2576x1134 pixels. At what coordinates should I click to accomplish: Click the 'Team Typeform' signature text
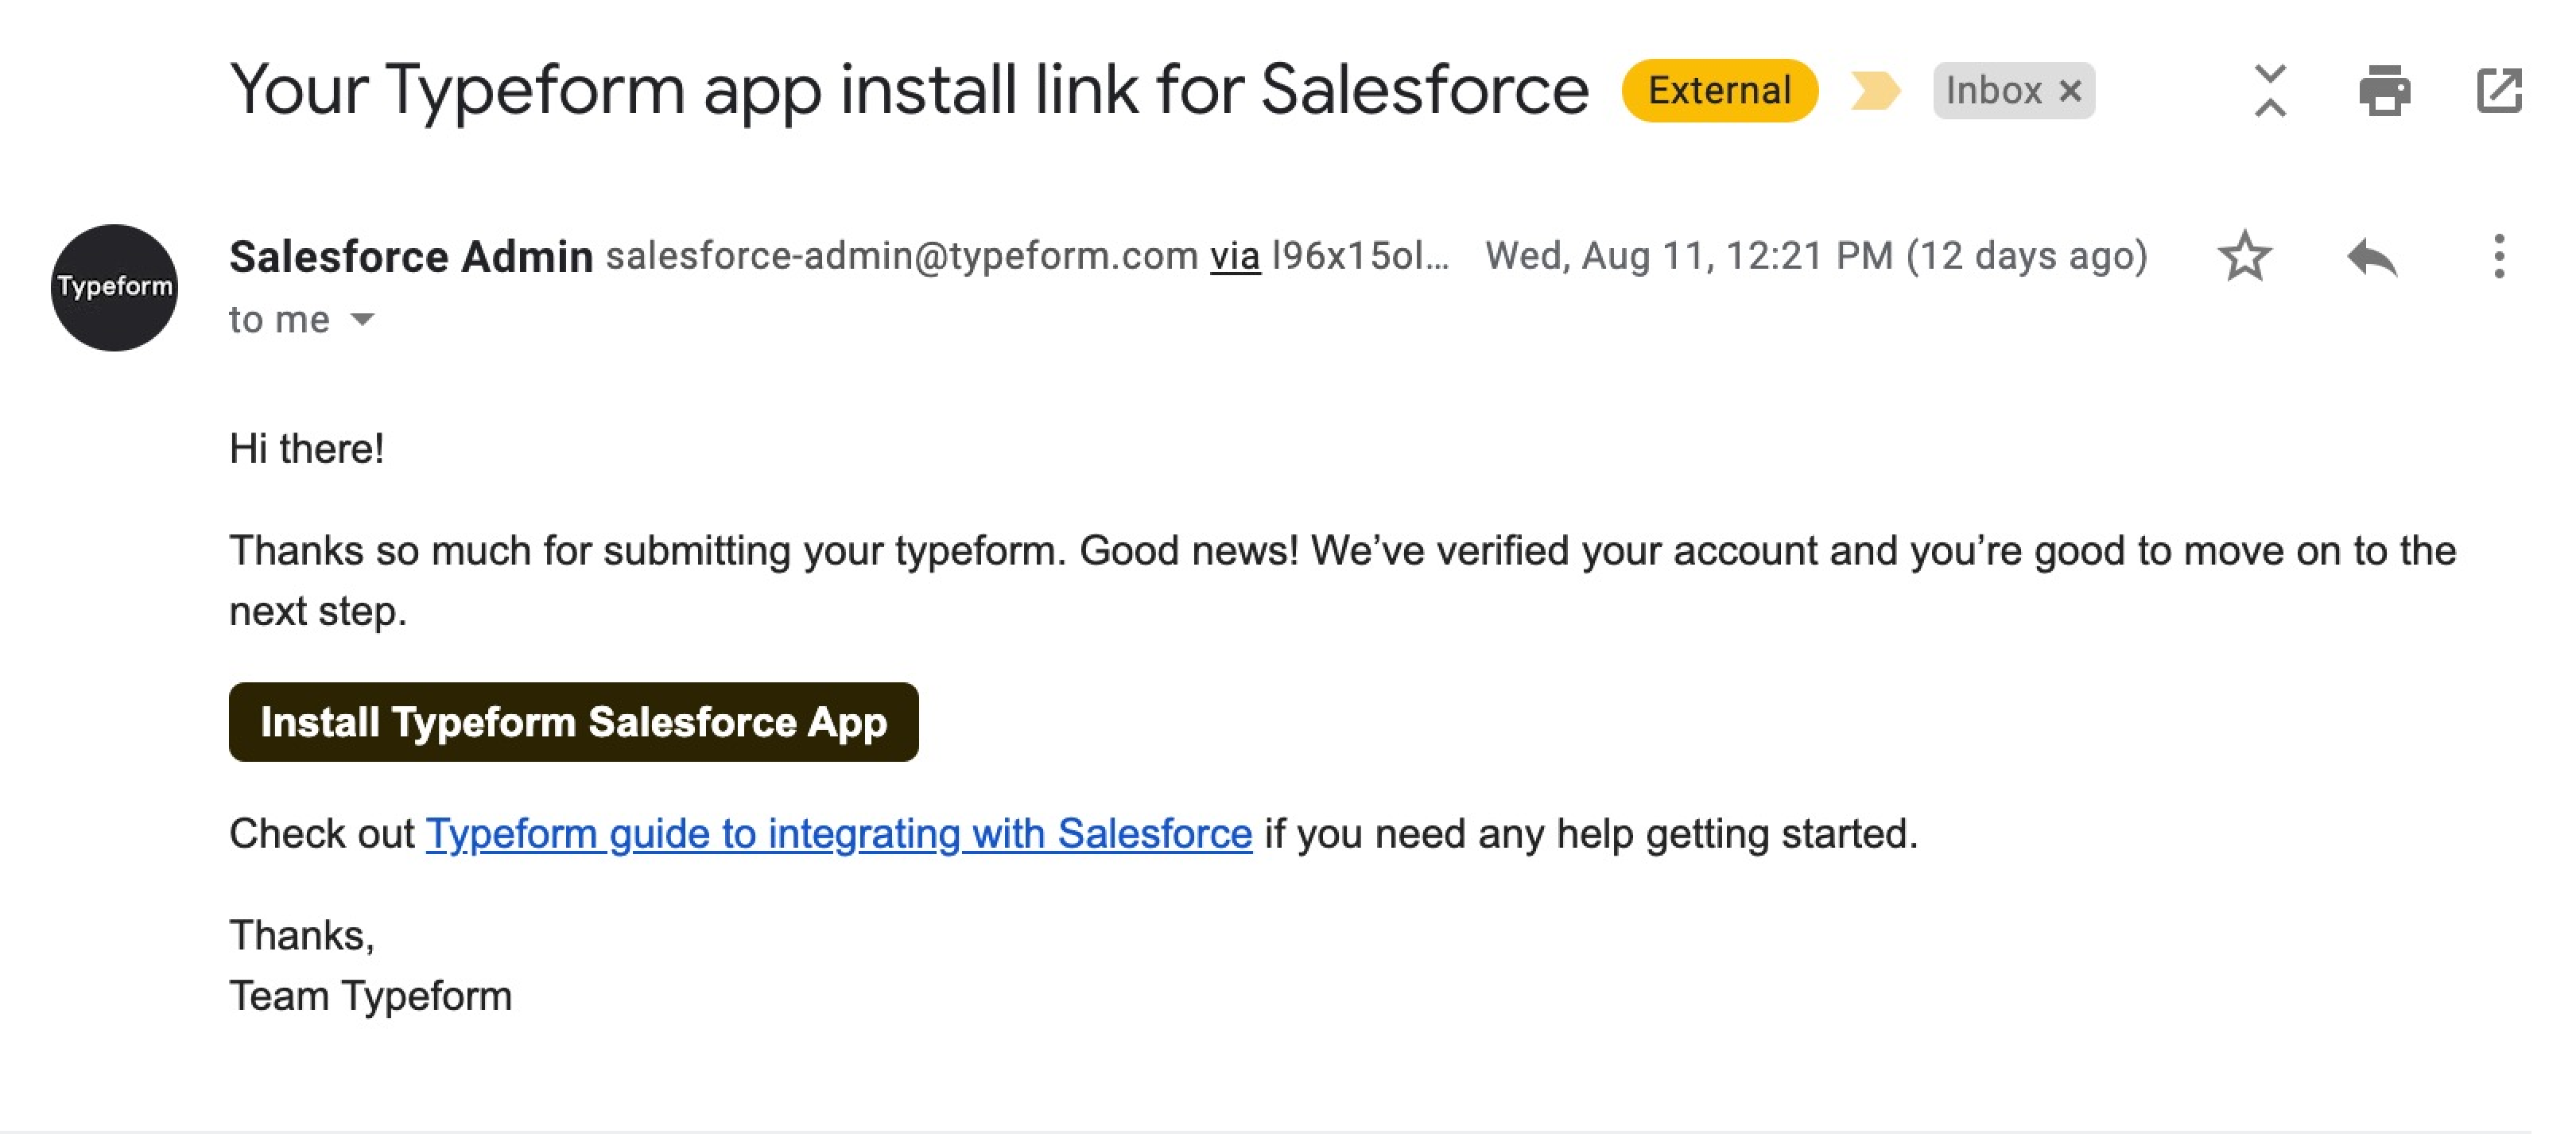coord(370,997)
